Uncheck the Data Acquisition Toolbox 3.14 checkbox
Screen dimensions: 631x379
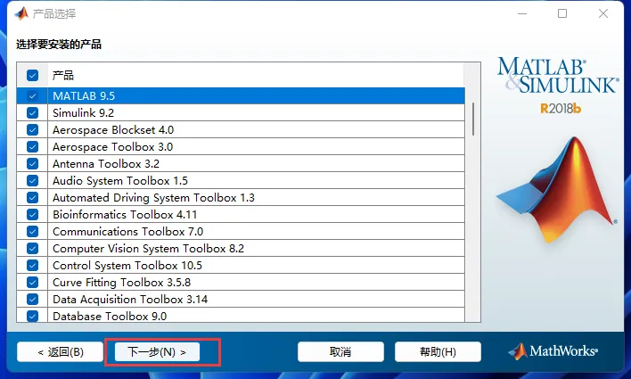[x=32, y=299]
